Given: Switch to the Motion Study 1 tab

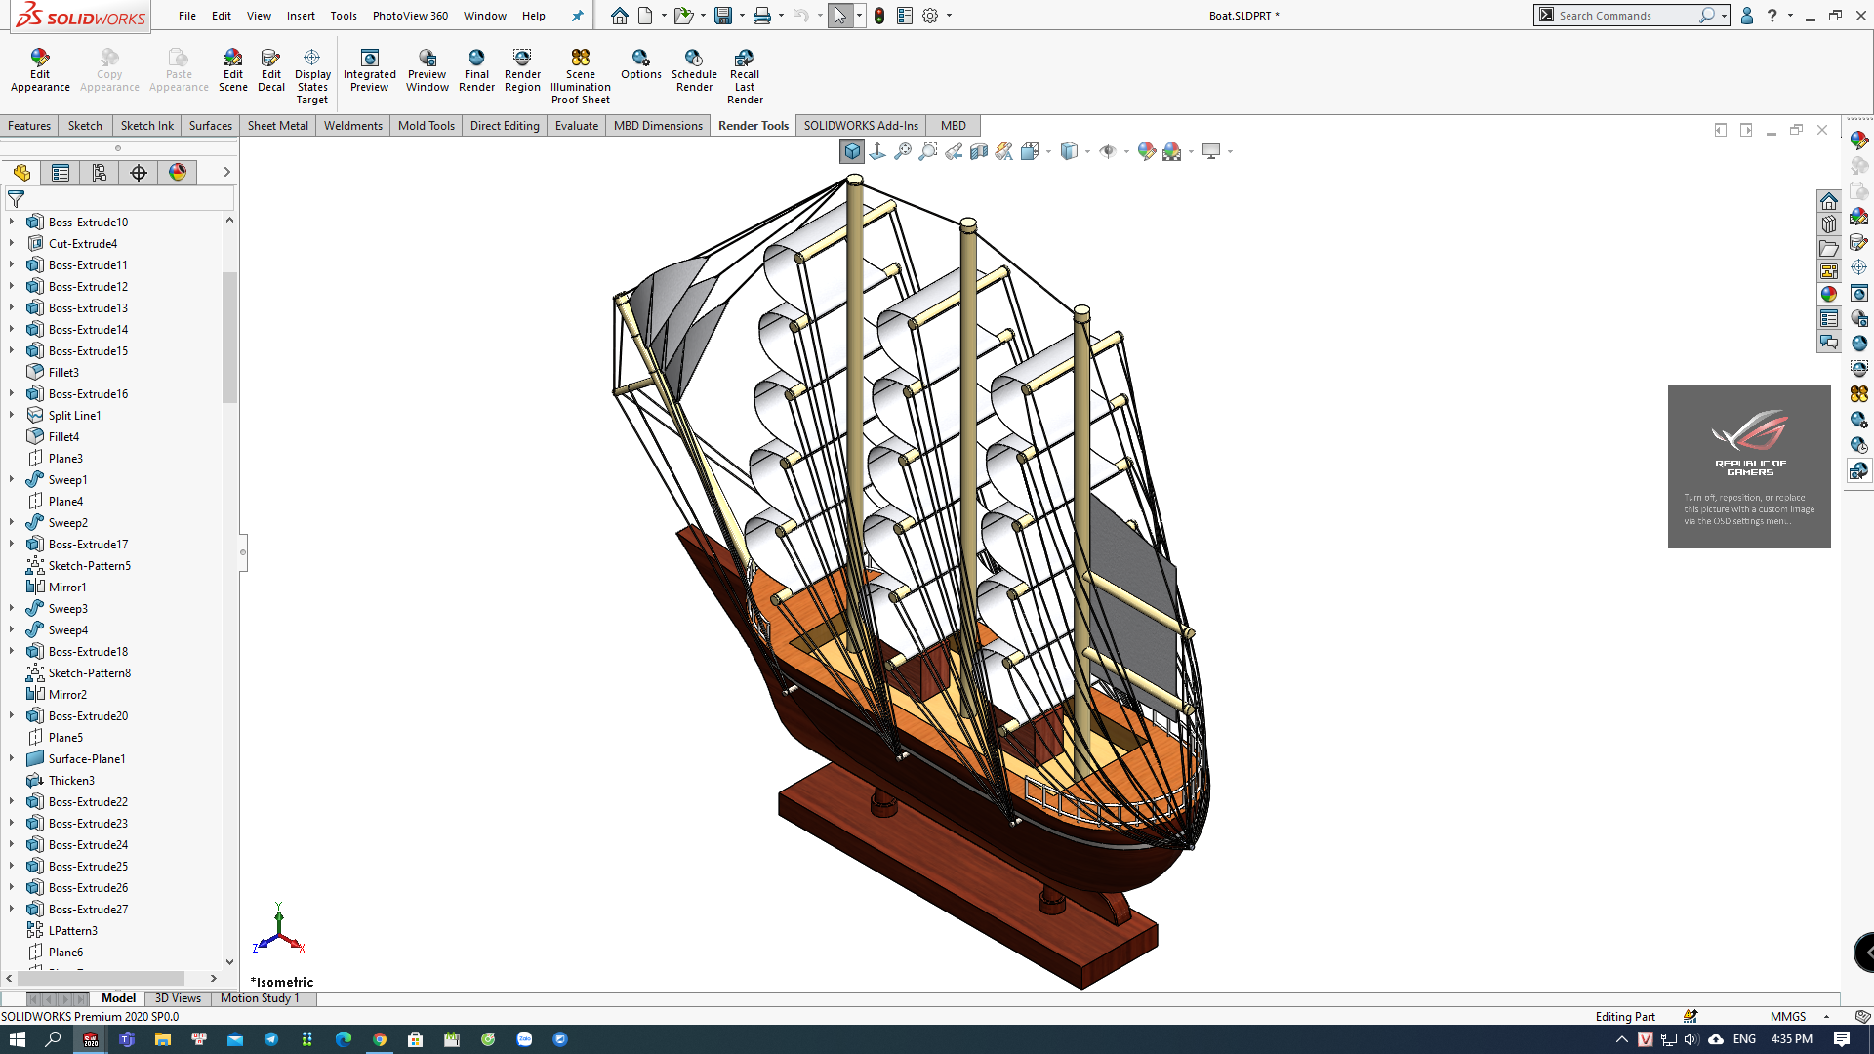Looking at the screenshot, I should point(259,998).
